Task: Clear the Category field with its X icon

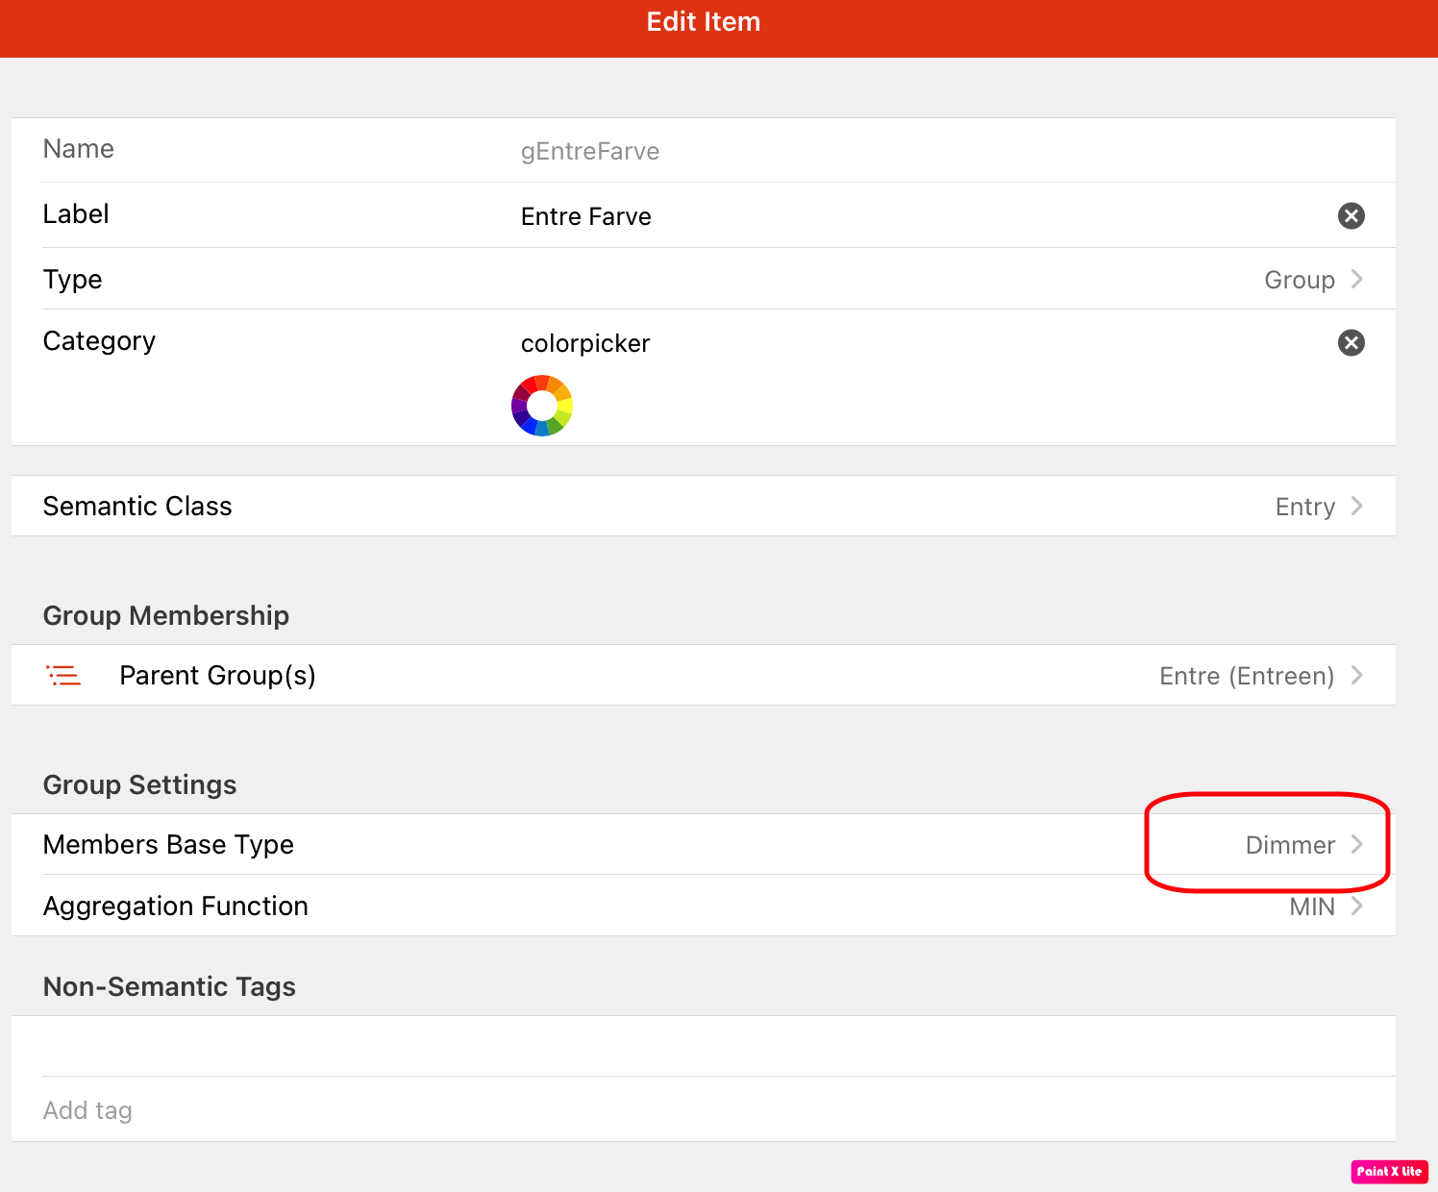Action: point(1351,342)
